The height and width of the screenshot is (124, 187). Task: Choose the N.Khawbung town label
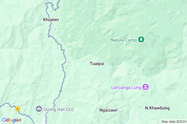click(x=157, y=108)
